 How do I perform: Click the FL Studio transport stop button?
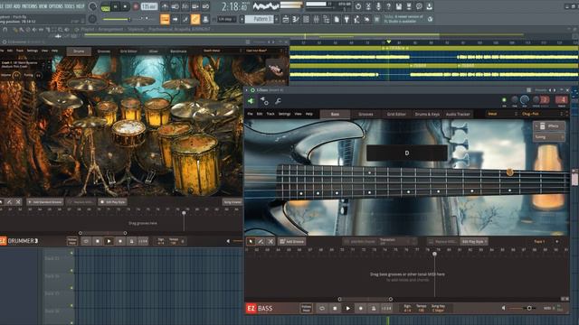(125, 6)
